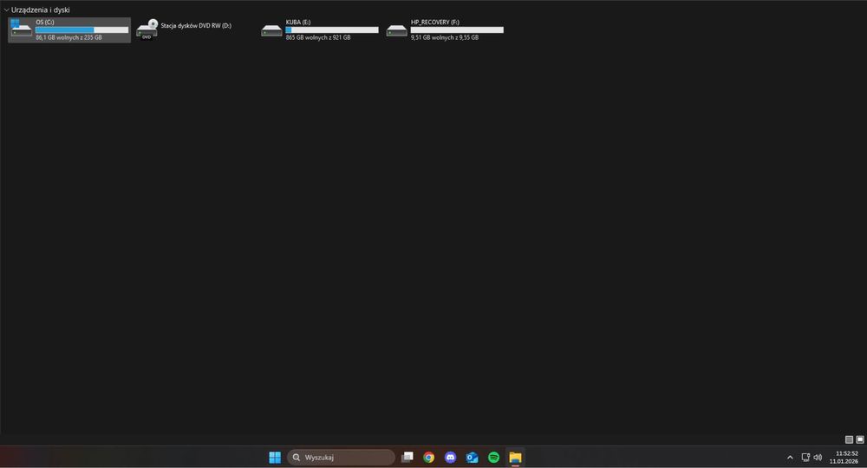Open Google Chrome from the taskbar
Screen dimensions: 867x468
coord(428,458)
